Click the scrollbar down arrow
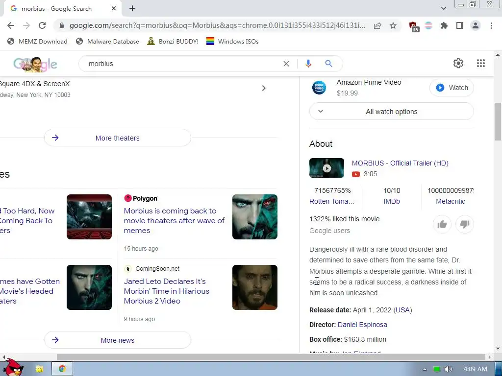This screenshot has height=376, width=502. tap(498, 349)
